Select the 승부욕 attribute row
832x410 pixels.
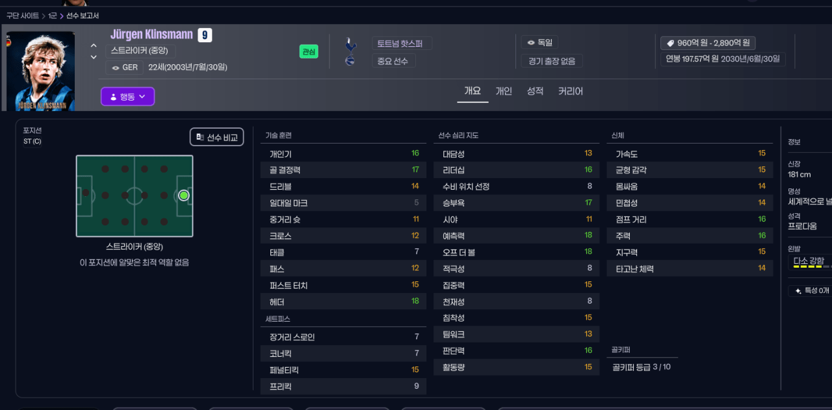516,203
